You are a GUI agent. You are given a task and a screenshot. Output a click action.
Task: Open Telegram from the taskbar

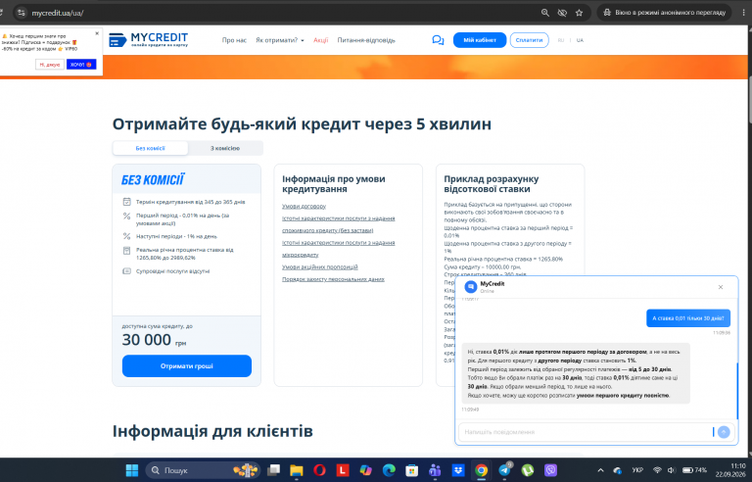coord(504,469)
